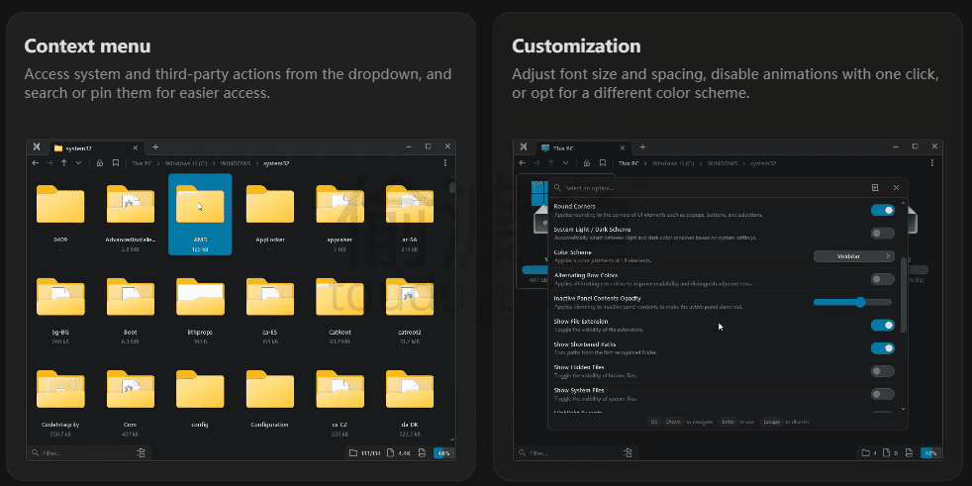Adjust Inactive Panel Contents Opacity slider
The width and height of the screenshot is (972, 486).
[853, 302]
